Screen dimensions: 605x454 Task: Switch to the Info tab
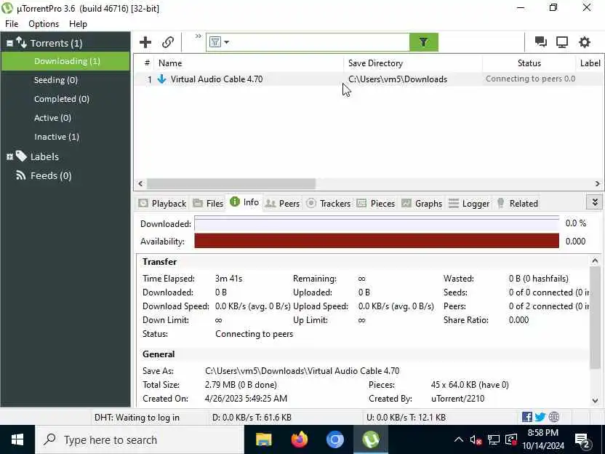tap(244, 202)
